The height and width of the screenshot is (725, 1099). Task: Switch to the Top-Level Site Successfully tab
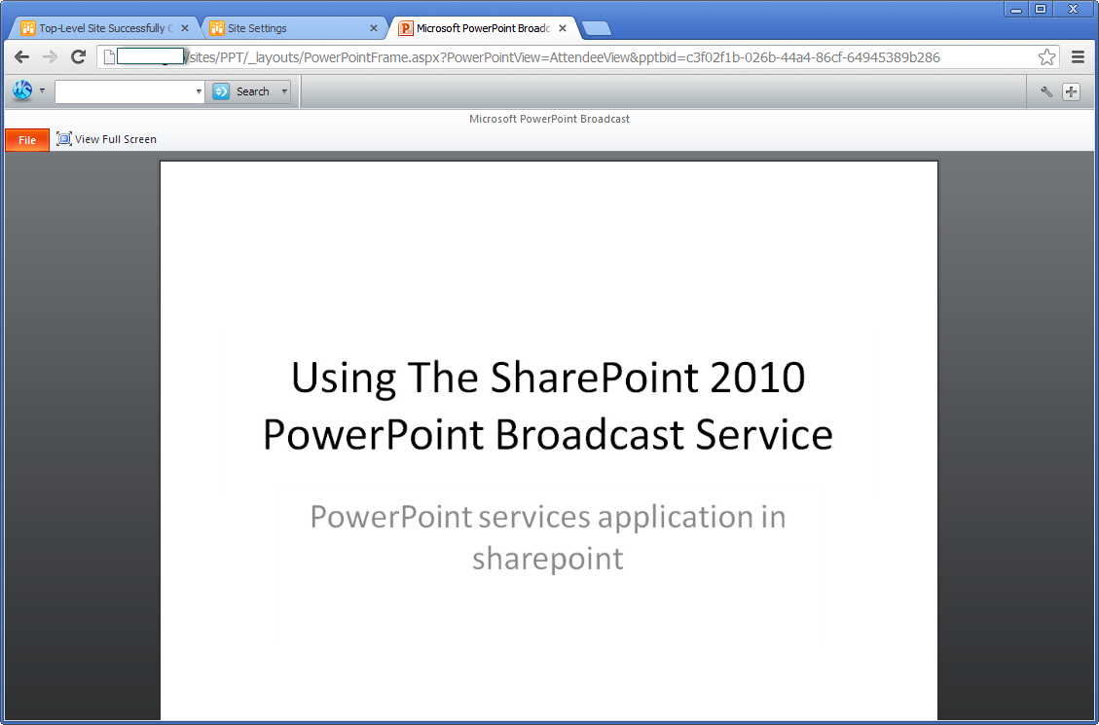pos(106,29)
